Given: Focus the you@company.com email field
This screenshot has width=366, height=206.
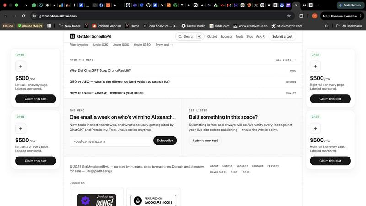Looking at the screenshot, I should point(110,141).
